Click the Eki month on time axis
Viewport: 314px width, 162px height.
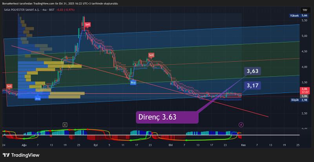point(171,144)
